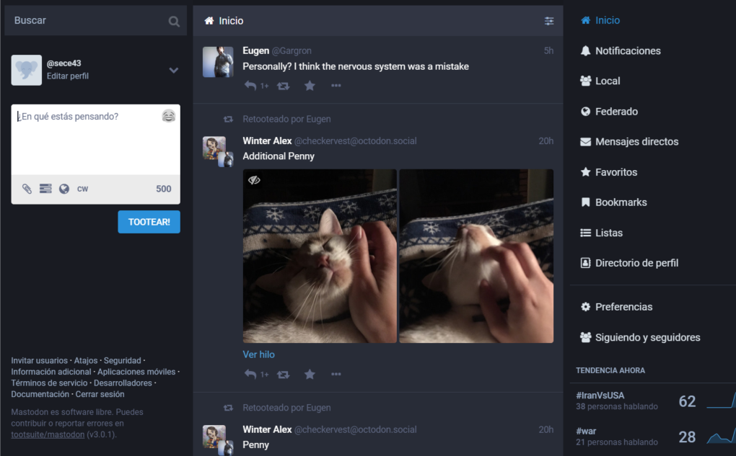Screen dimensions: 736x456
Task: Favourite the Additional Penny toot star
Action: tap(310, 375)
